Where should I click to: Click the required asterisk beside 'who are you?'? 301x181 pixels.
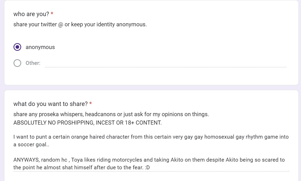click(x=52, y=14)
